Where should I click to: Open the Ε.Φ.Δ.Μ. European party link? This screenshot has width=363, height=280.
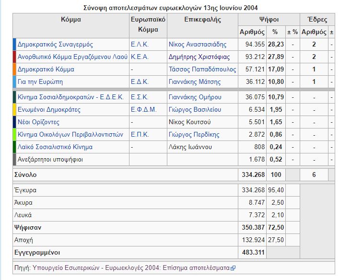(x=144, y=110)
